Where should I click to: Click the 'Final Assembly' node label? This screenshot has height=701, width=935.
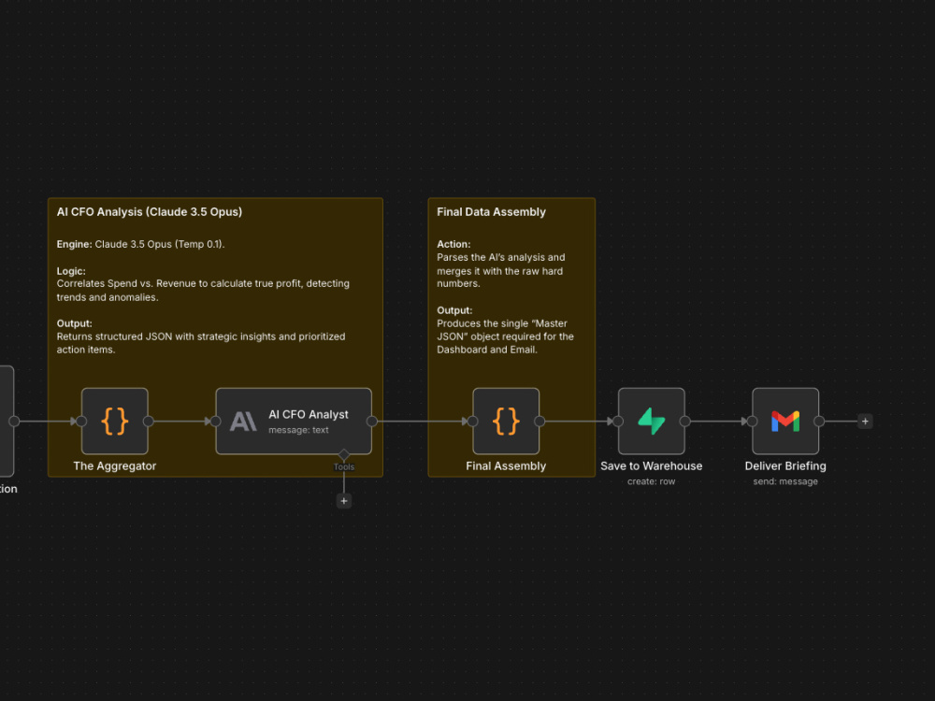(506, 466)
